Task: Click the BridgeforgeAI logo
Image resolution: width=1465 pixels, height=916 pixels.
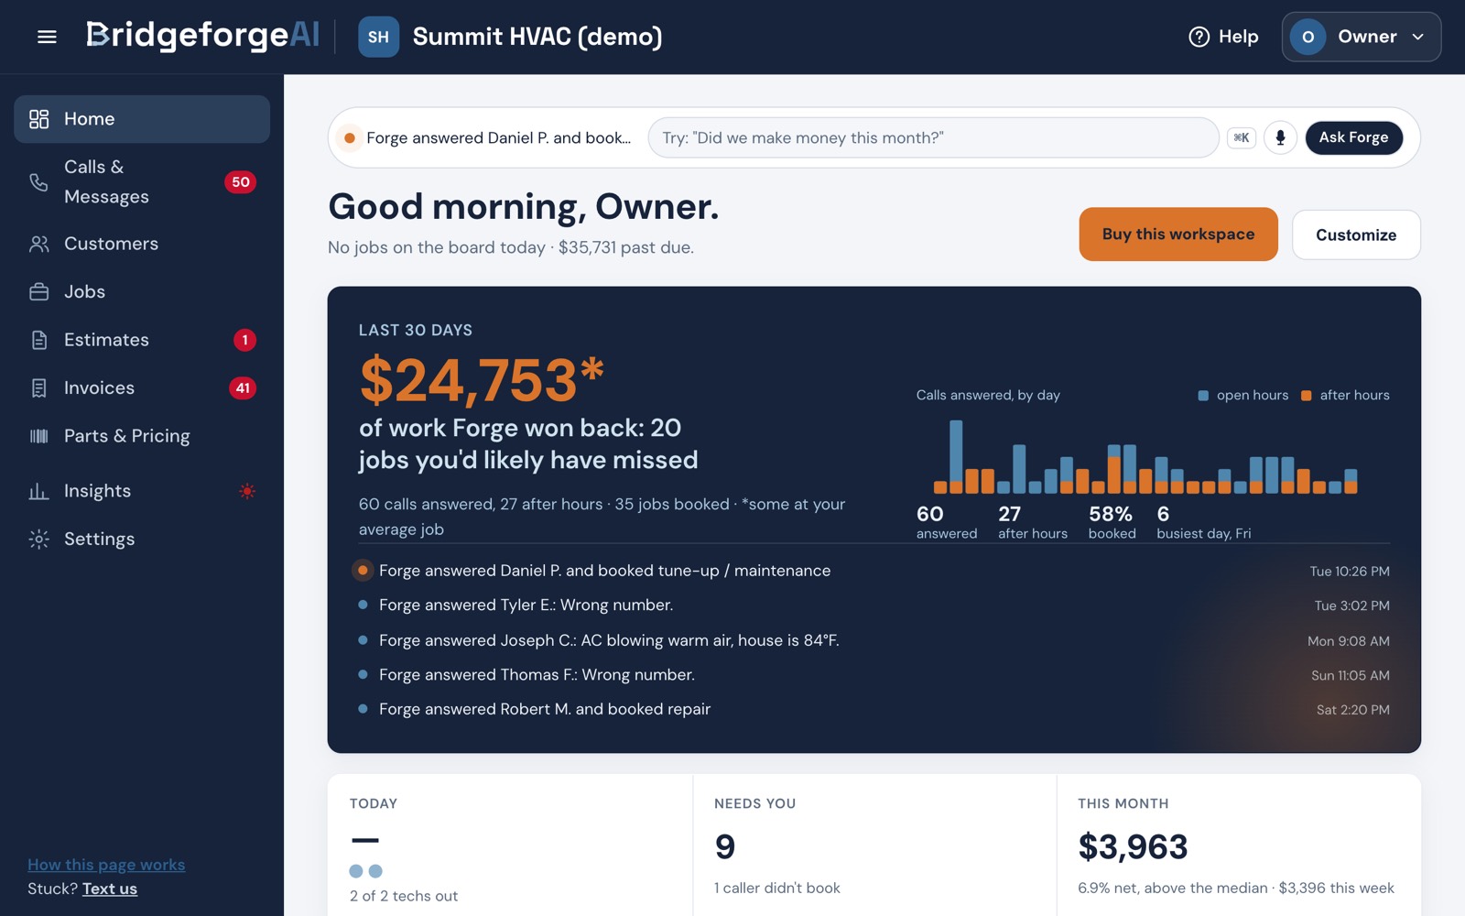Action: [202, 36]
